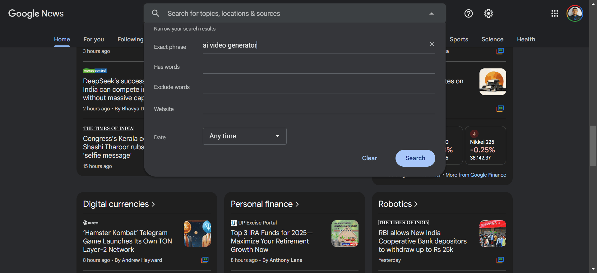Open the Moneycontrol source logo
Screen dimensions: 597x273
tap(95, 71)
